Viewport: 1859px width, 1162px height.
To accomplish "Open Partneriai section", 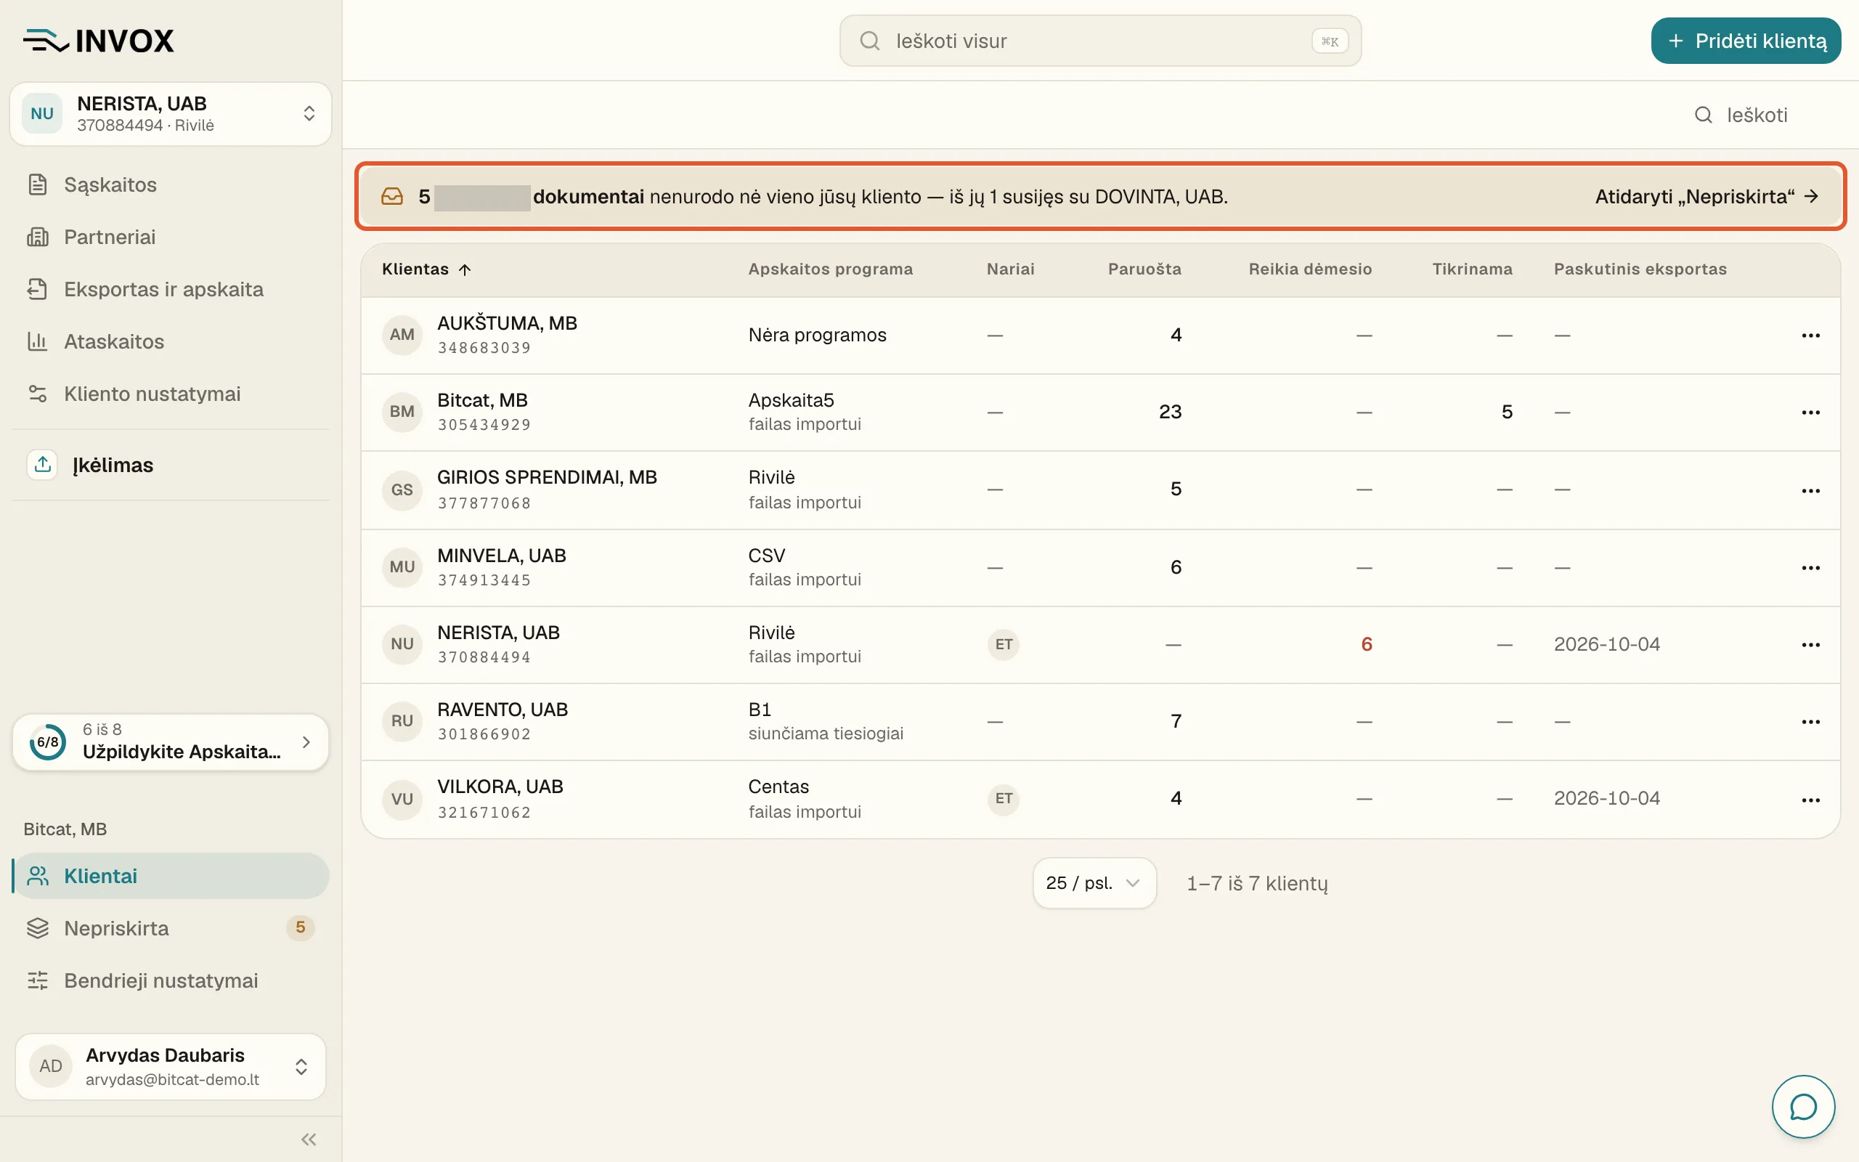I will 171,237.
